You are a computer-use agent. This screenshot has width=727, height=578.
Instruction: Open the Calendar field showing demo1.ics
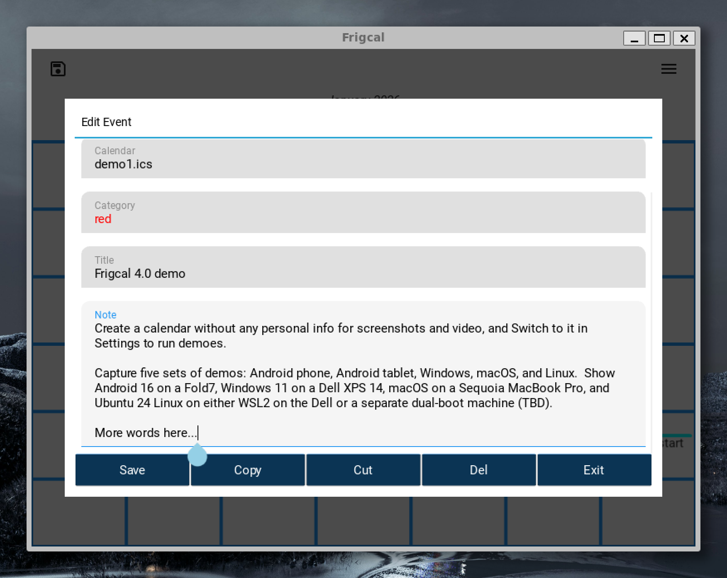[x=363, y=159]
